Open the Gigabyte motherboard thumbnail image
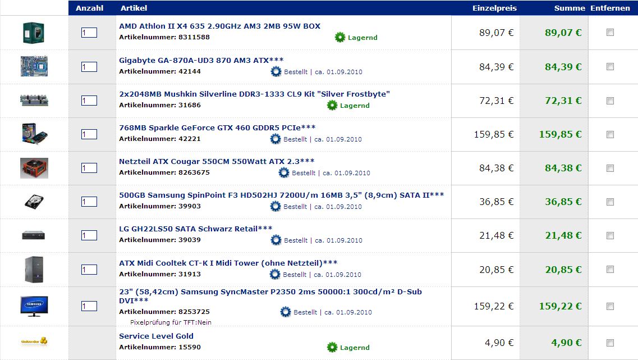This screenshot has height=360, width=638. tap(34, 66)
